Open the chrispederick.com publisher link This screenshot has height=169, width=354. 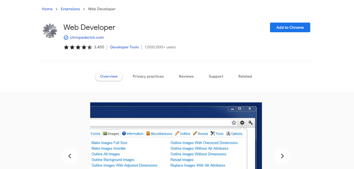(87, 37)
